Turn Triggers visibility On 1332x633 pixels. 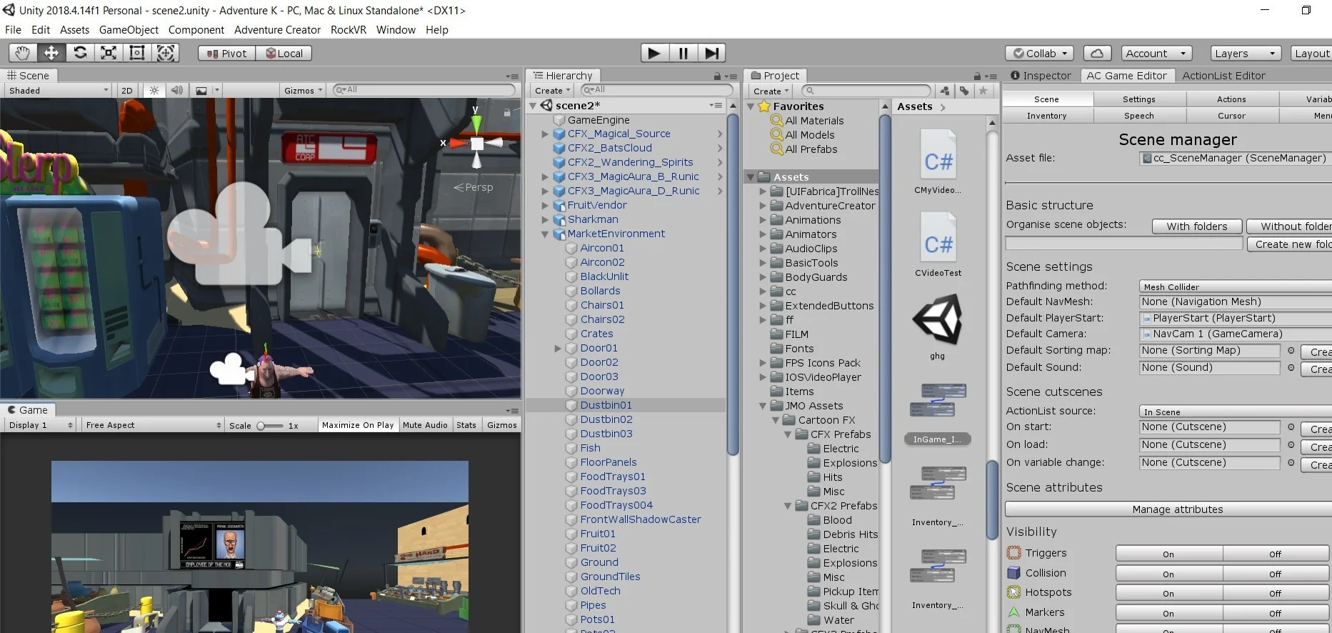[x=1169, y=554]
